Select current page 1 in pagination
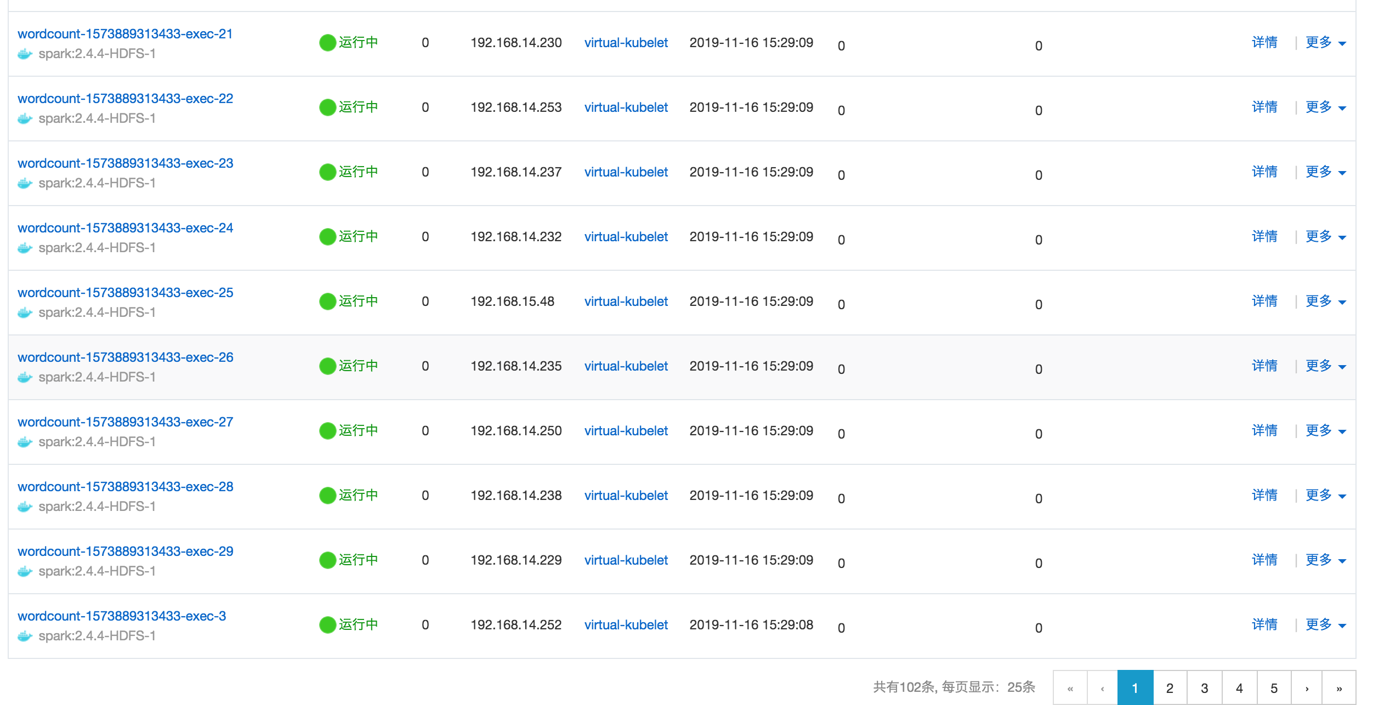Image resolution: width=1373 pixels, height=705 pixels. tap(1134, 688)
